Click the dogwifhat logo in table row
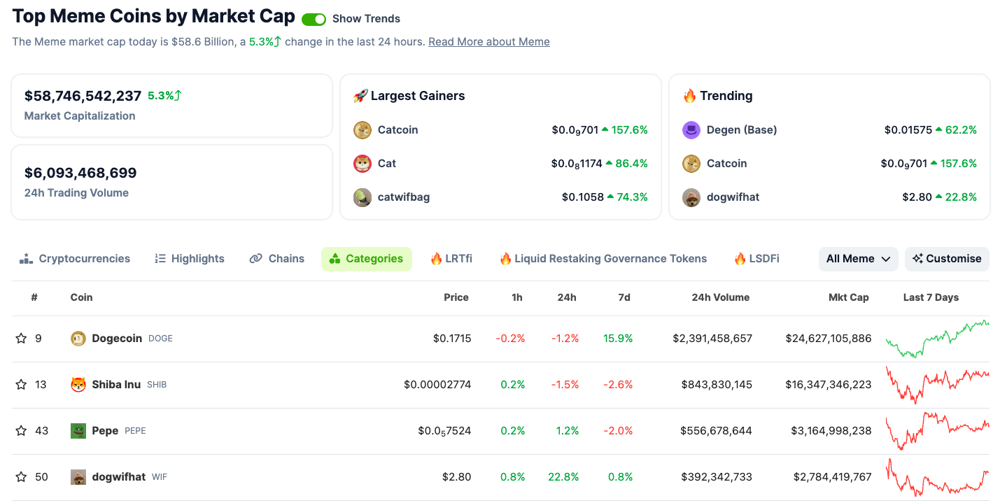 pos(78,477)
